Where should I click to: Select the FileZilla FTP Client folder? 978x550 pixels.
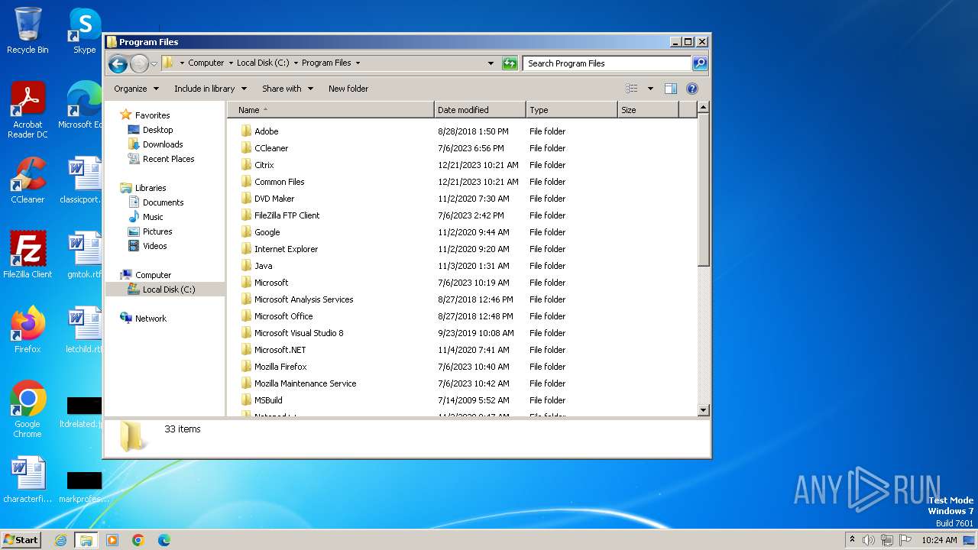point(287,215)
